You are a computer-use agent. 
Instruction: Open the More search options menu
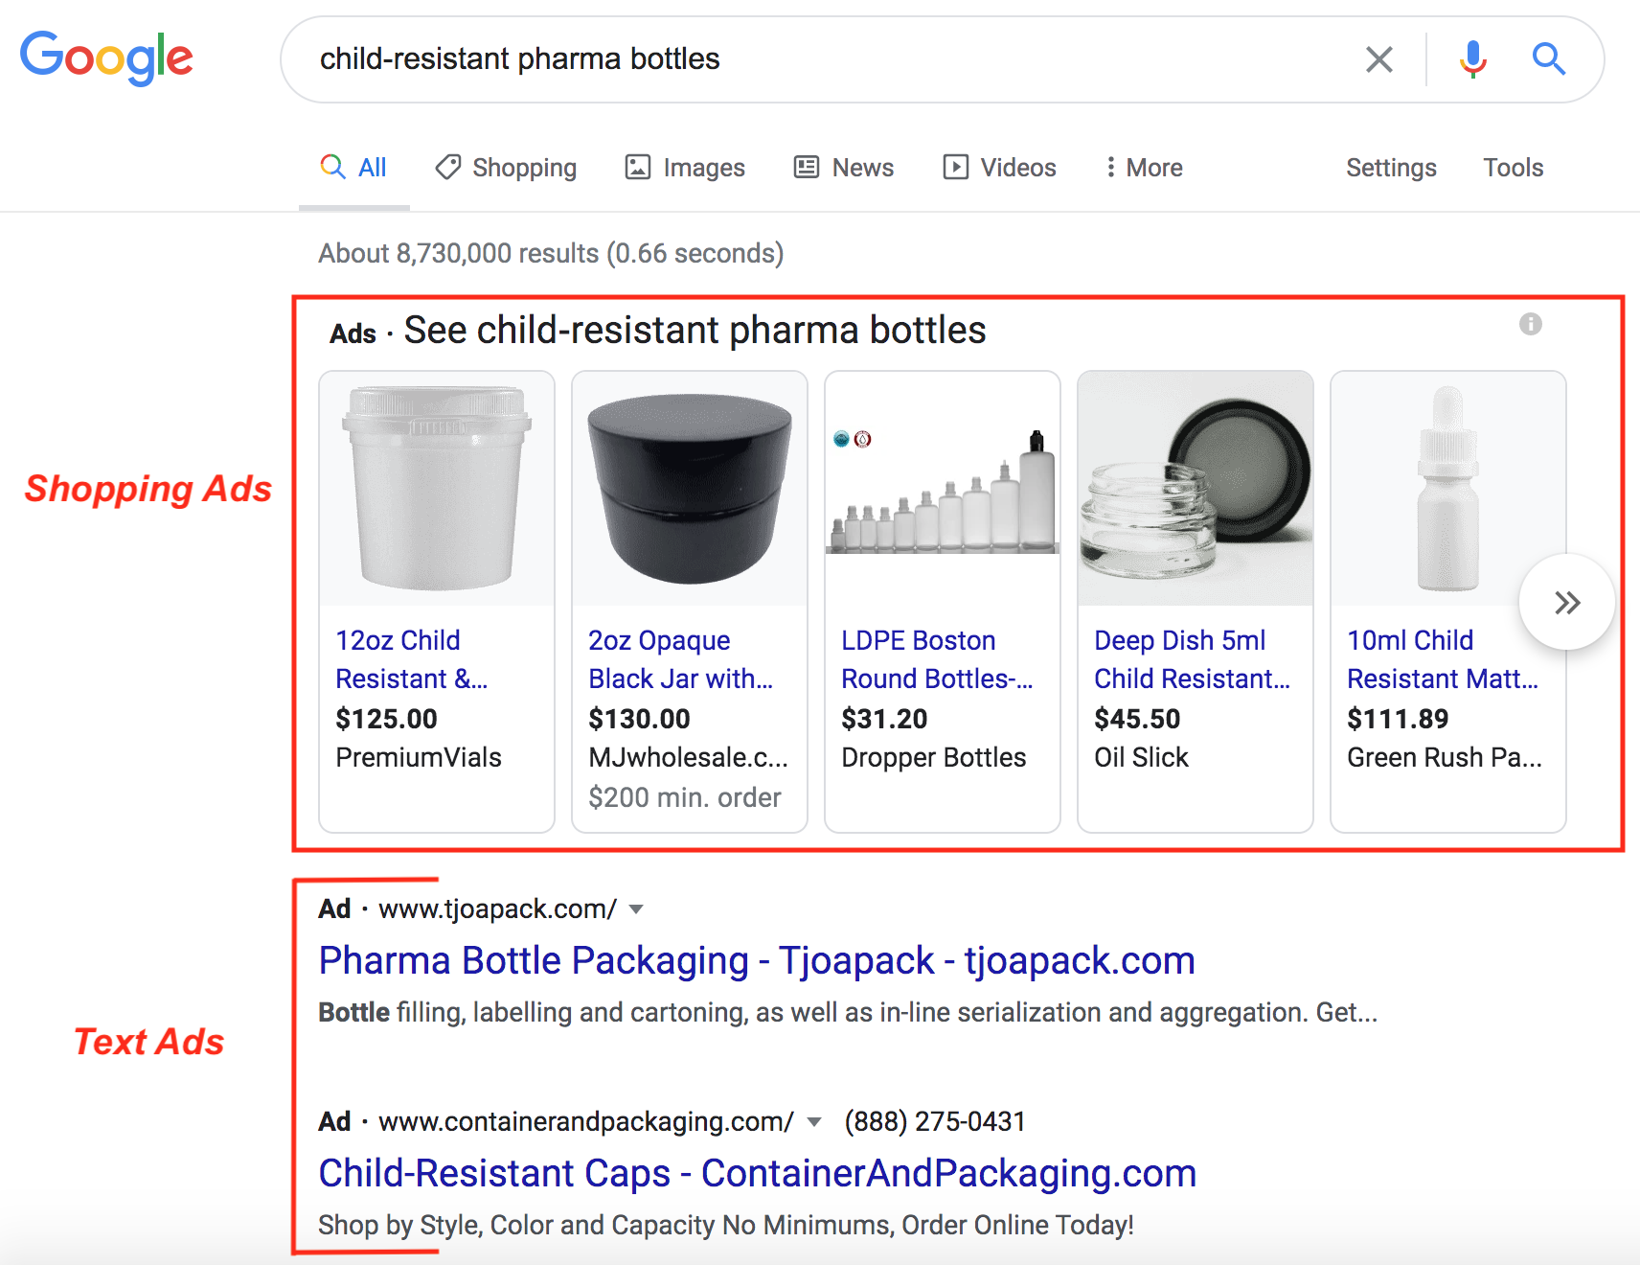[1144, 168]
